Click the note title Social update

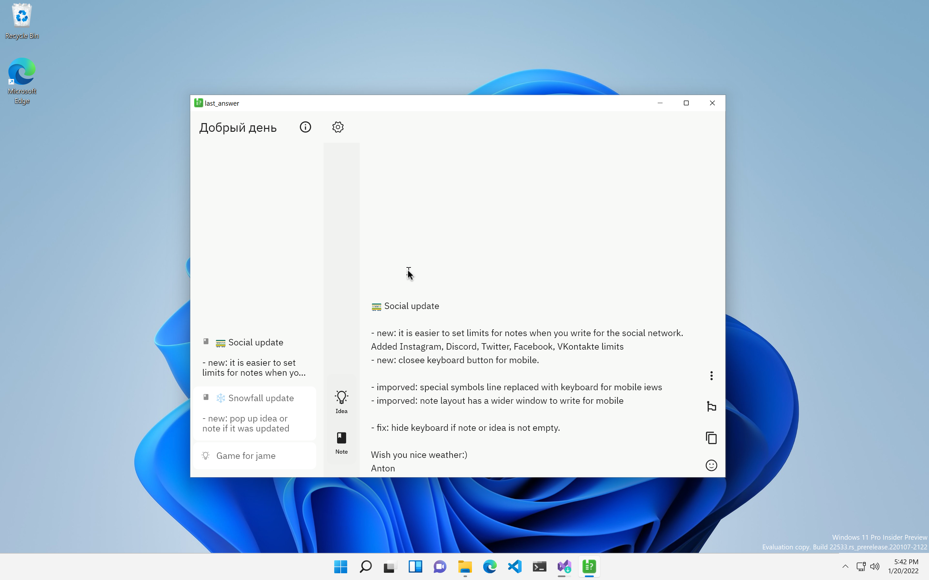411,306
